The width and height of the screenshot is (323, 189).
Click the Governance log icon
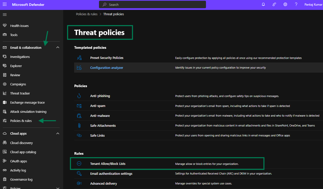point(5,179)
